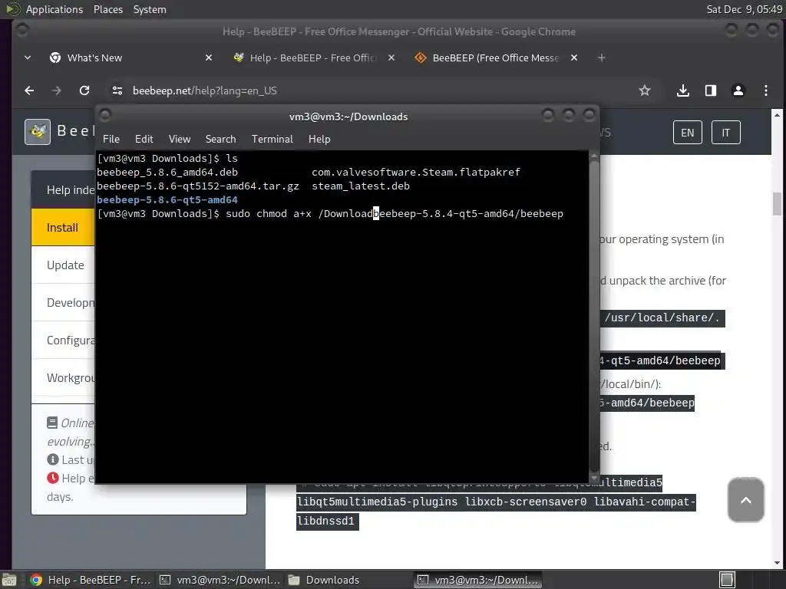Open the Chrome profile icon

click(738, 90)
